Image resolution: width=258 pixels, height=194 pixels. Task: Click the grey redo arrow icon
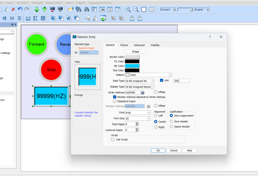(27, 10)
